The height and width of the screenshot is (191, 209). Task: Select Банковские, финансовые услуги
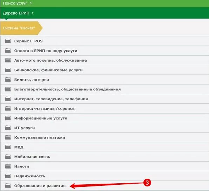click(48, 70)
